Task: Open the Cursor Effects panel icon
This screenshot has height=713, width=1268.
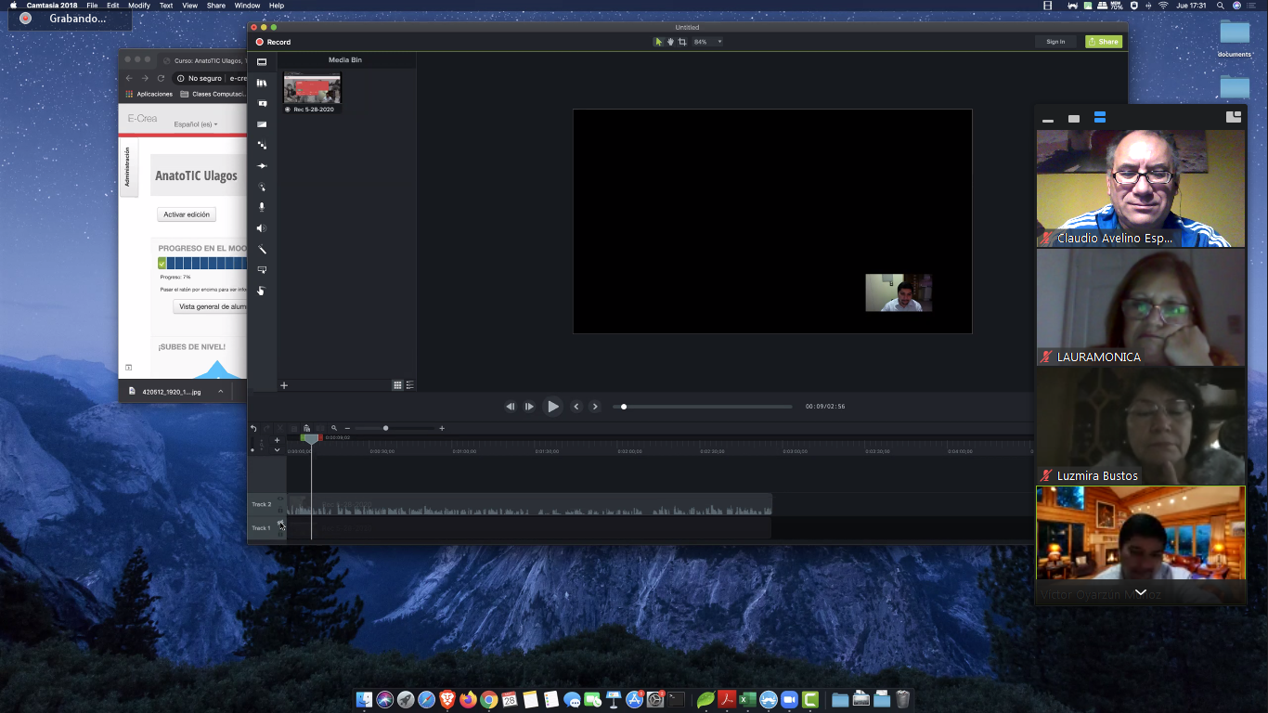Action: tap(262, 187)
